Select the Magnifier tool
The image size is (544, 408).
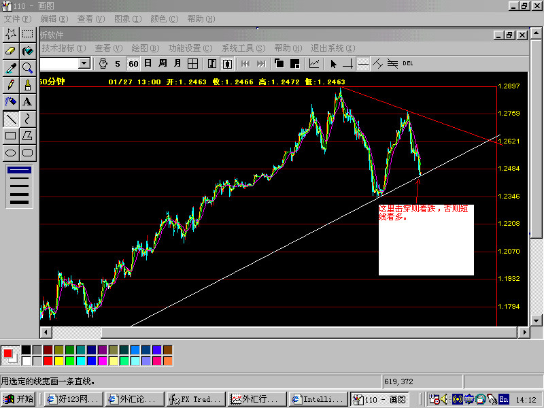pos(28,67)
